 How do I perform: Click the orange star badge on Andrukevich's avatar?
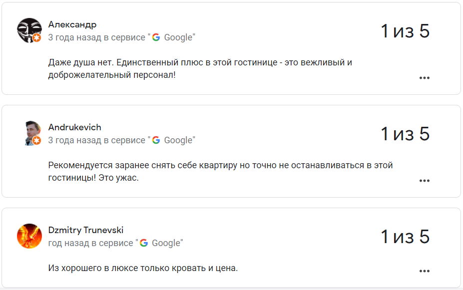(x=36, y=141)
